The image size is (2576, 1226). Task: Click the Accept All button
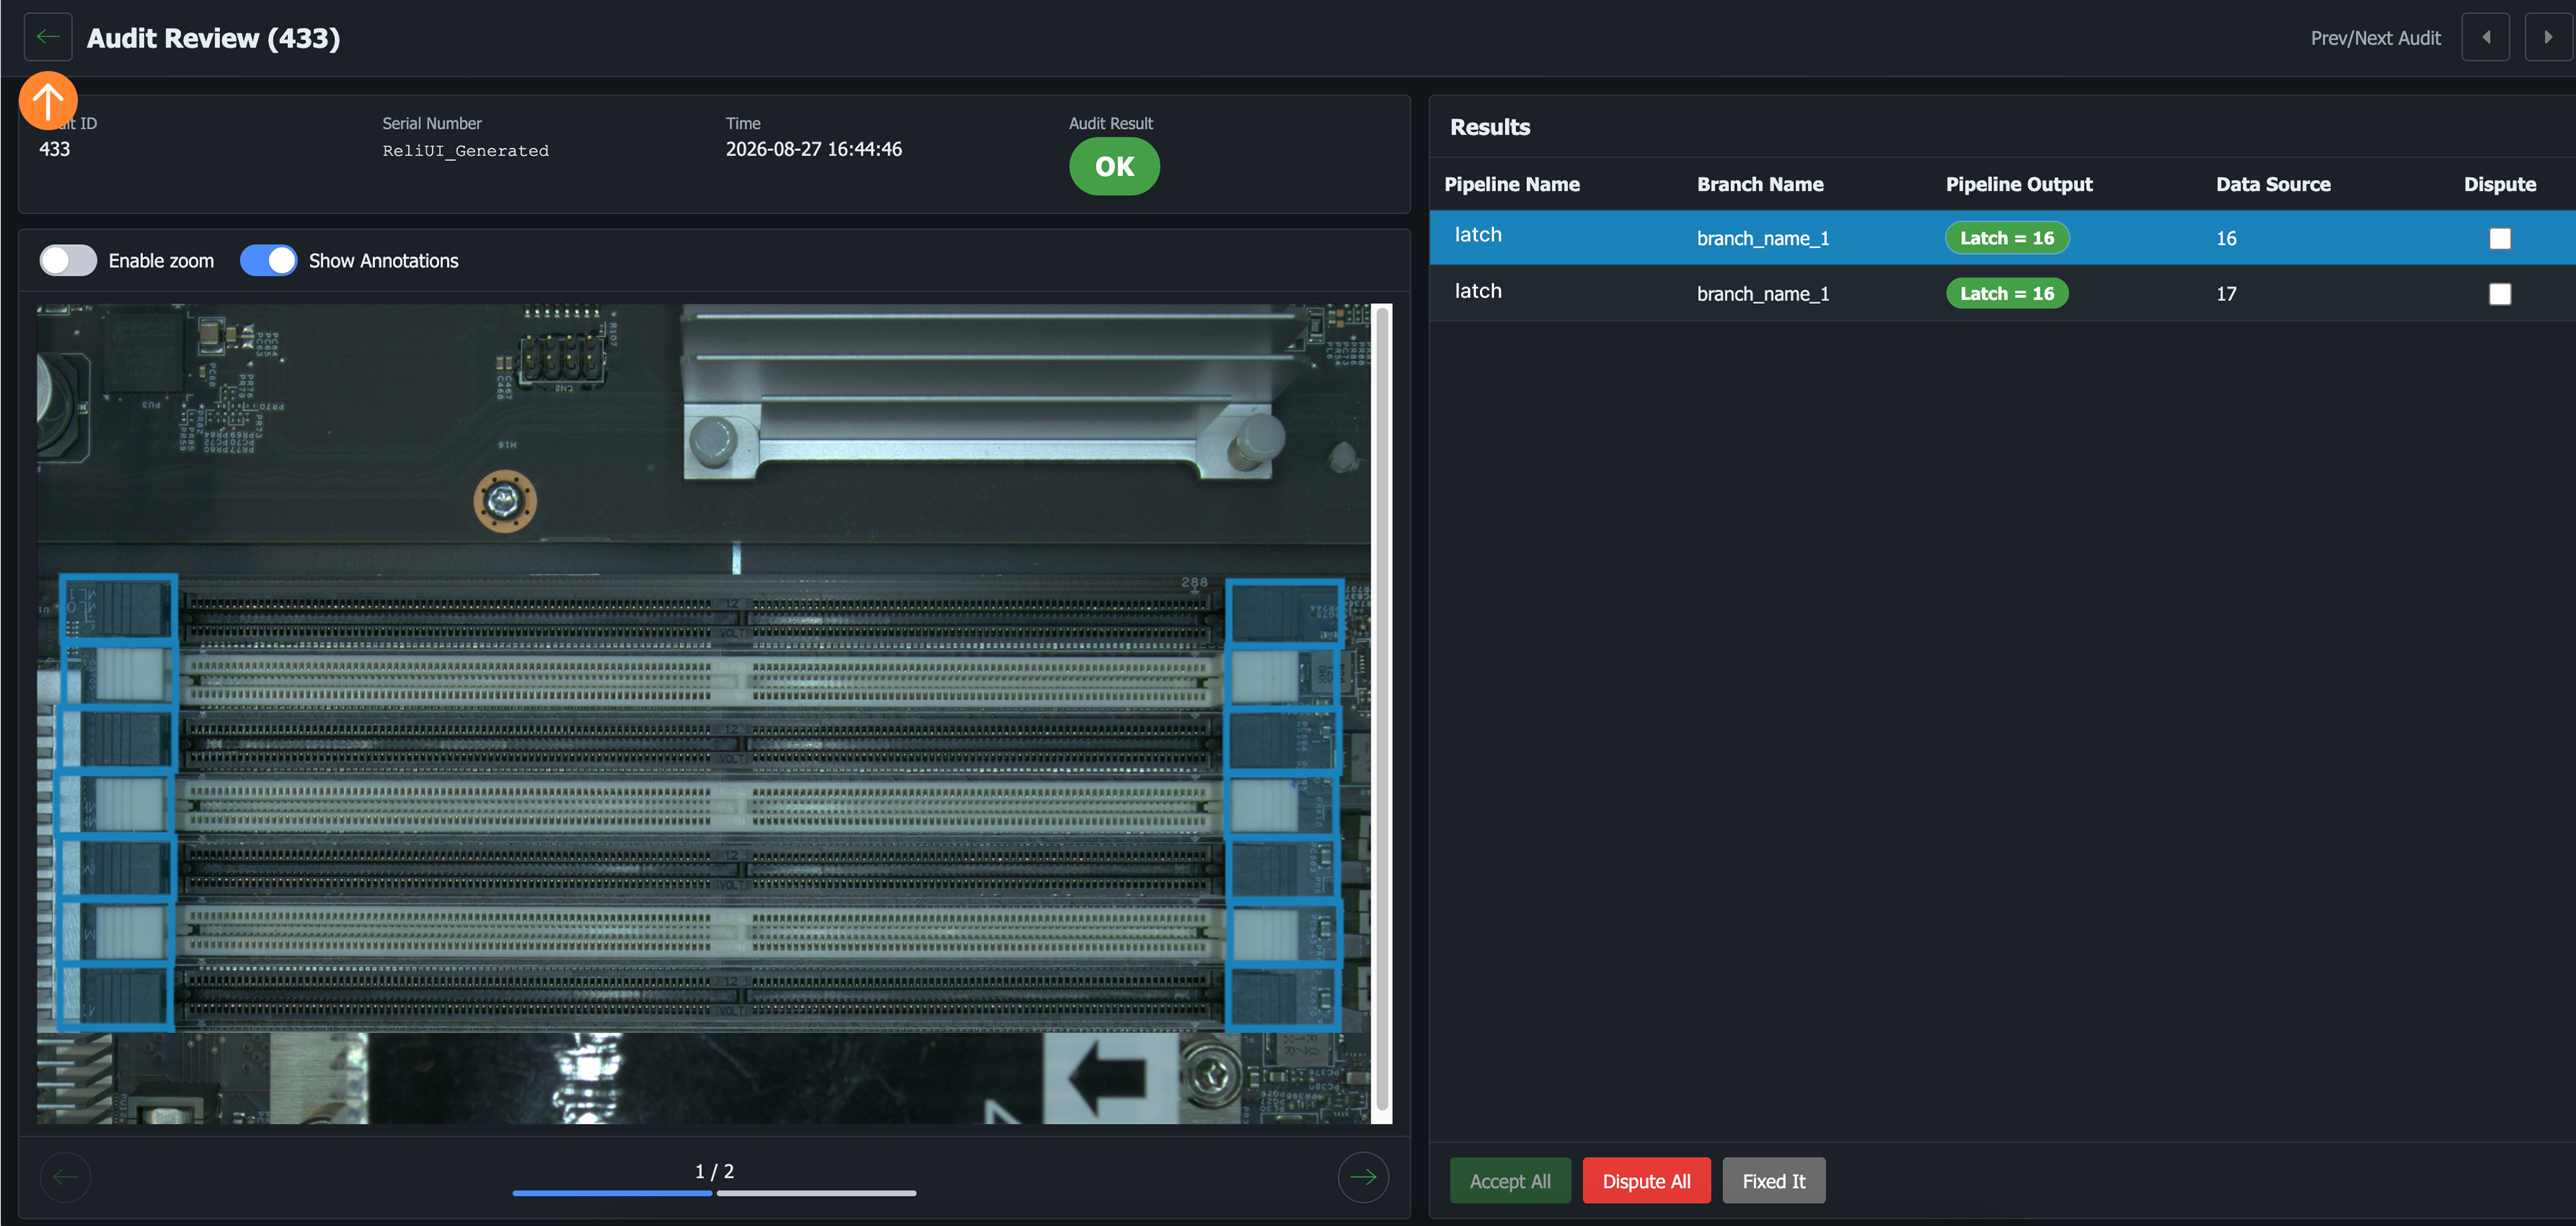click(x=1510, y=1181)
